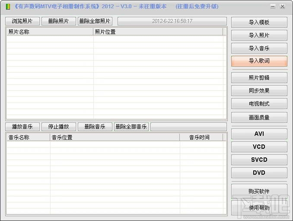293x221 pixels.
Task: Click the 浏览照片 browse photos button
Action: coord(22,21)
